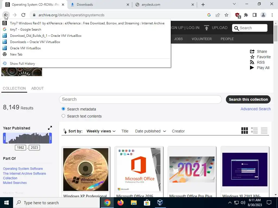Image resolution: width=278 pixels, height=208 pixels.
Task: Select Oracle VM VirtualBox history entry
Action: (85, 48)
